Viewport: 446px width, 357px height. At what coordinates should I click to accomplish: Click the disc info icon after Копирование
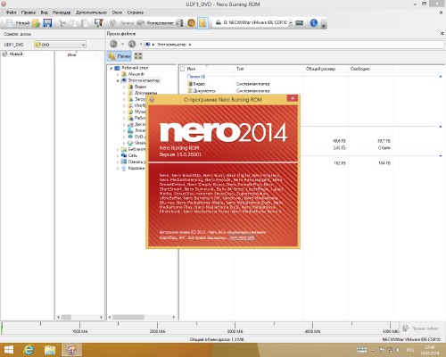[x=179, y=23]
